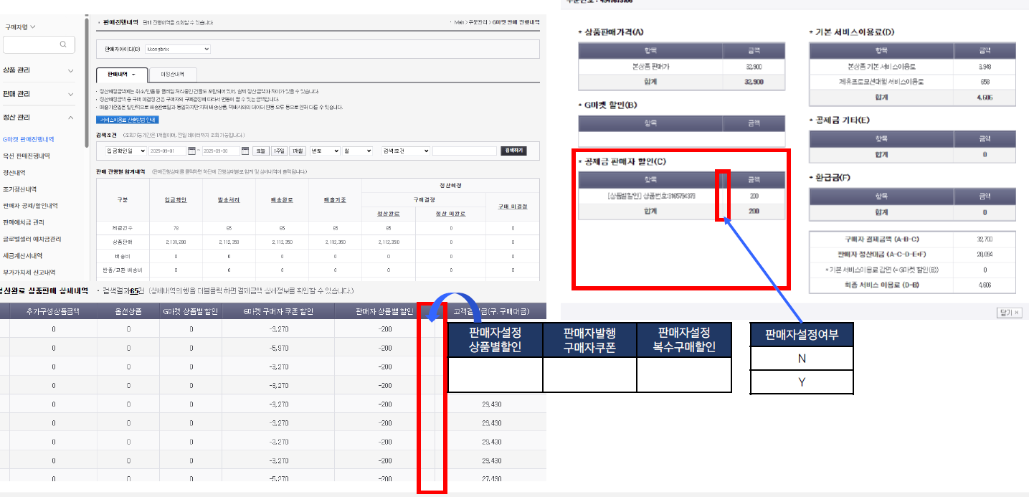This screenshot has height=497, width=1029.
Task: Open the start date calendar picker
Action: point(191,151)
